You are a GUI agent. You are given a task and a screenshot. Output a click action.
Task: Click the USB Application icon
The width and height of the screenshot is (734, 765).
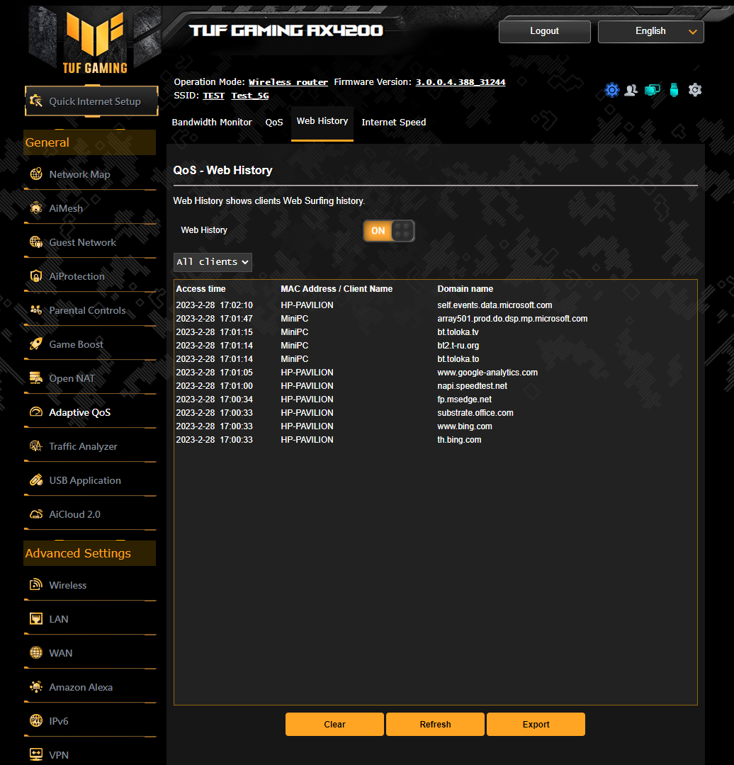36,480
